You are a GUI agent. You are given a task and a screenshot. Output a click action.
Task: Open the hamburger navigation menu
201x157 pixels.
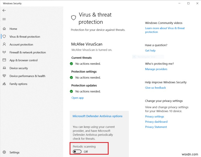pyautogui.click(x=4, y=19)
